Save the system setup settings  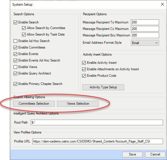[132, 154]
